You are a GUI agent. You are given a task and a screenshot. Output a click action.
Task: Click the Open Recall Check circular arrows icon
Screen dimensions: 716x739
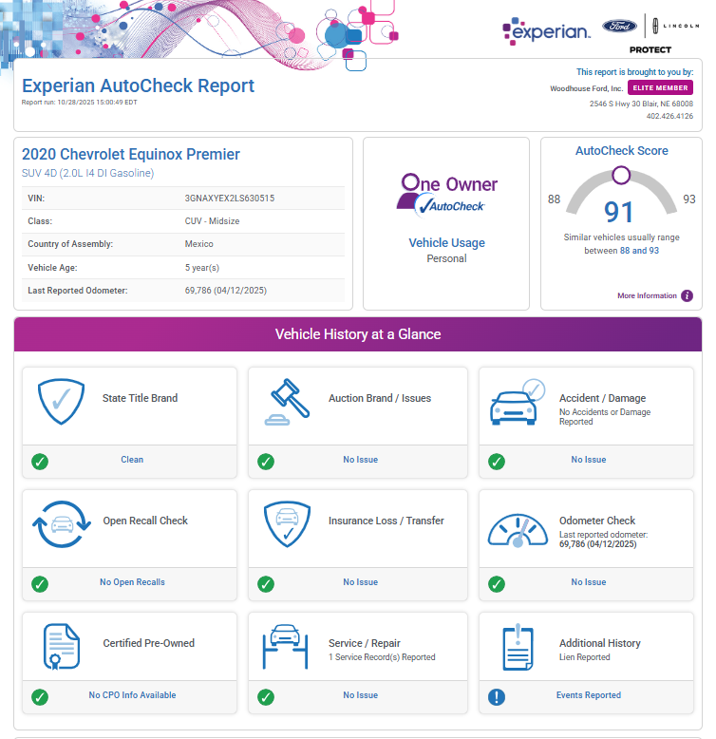point(62,526)
